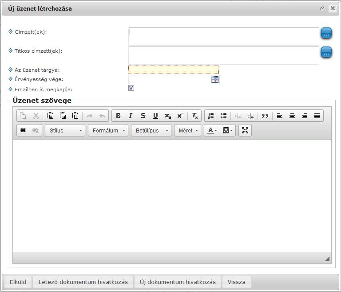Click Paste from Word icon
The width and height of the screenshot is (341, 292).
coord(63,116)
